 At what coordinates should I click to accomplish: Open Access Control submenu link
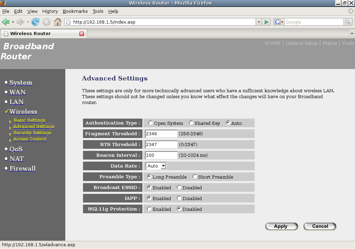pyautogui.click(x=30, y=139)
